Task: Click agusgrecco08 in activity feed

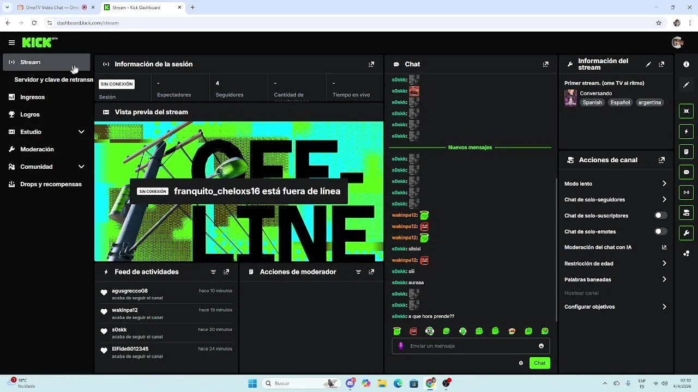Action: tap(130, 291)
